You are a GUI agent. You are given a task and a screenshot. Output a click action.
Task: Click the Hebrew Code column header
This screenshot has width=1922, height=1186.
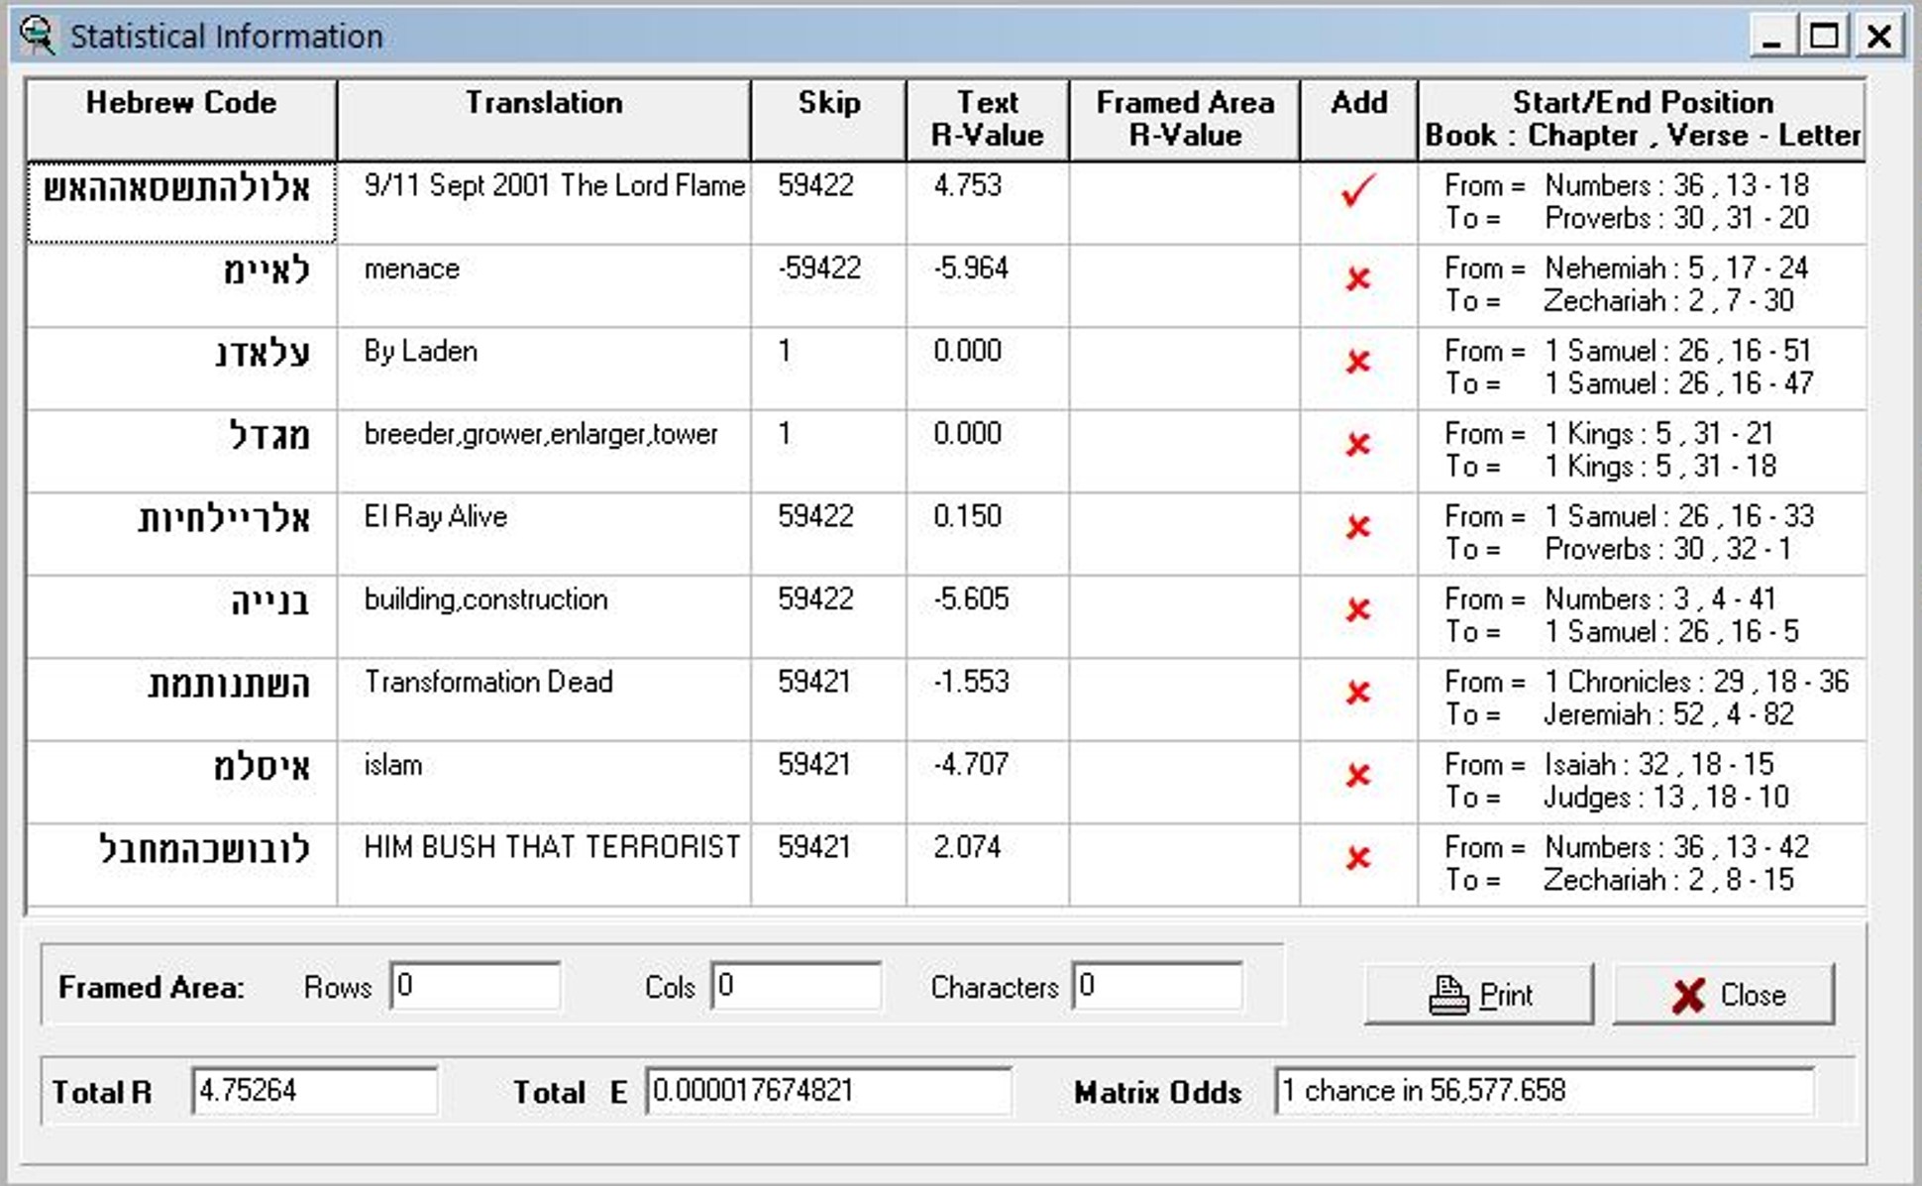tap(181, 119)
